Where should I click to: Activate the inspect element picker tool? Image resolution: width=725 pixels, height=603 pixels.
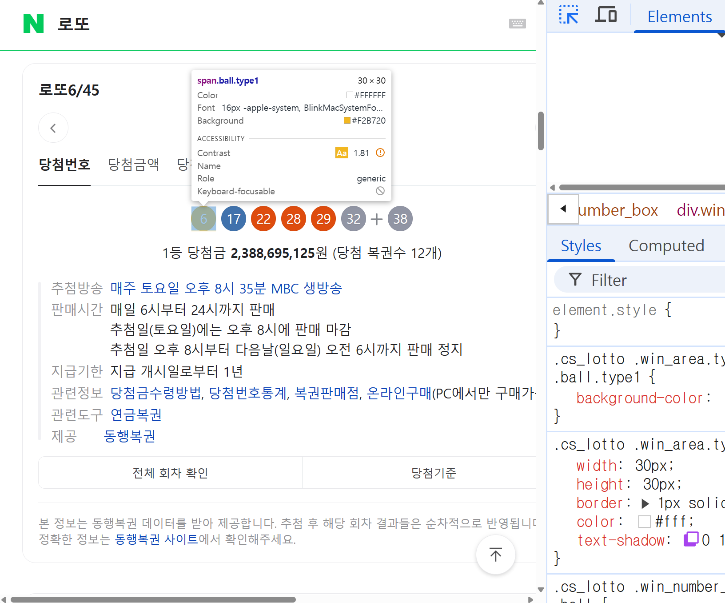point(569,15)
